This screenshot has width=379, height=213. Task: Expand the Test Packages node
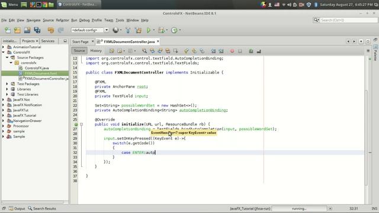[x=7, y=84]
